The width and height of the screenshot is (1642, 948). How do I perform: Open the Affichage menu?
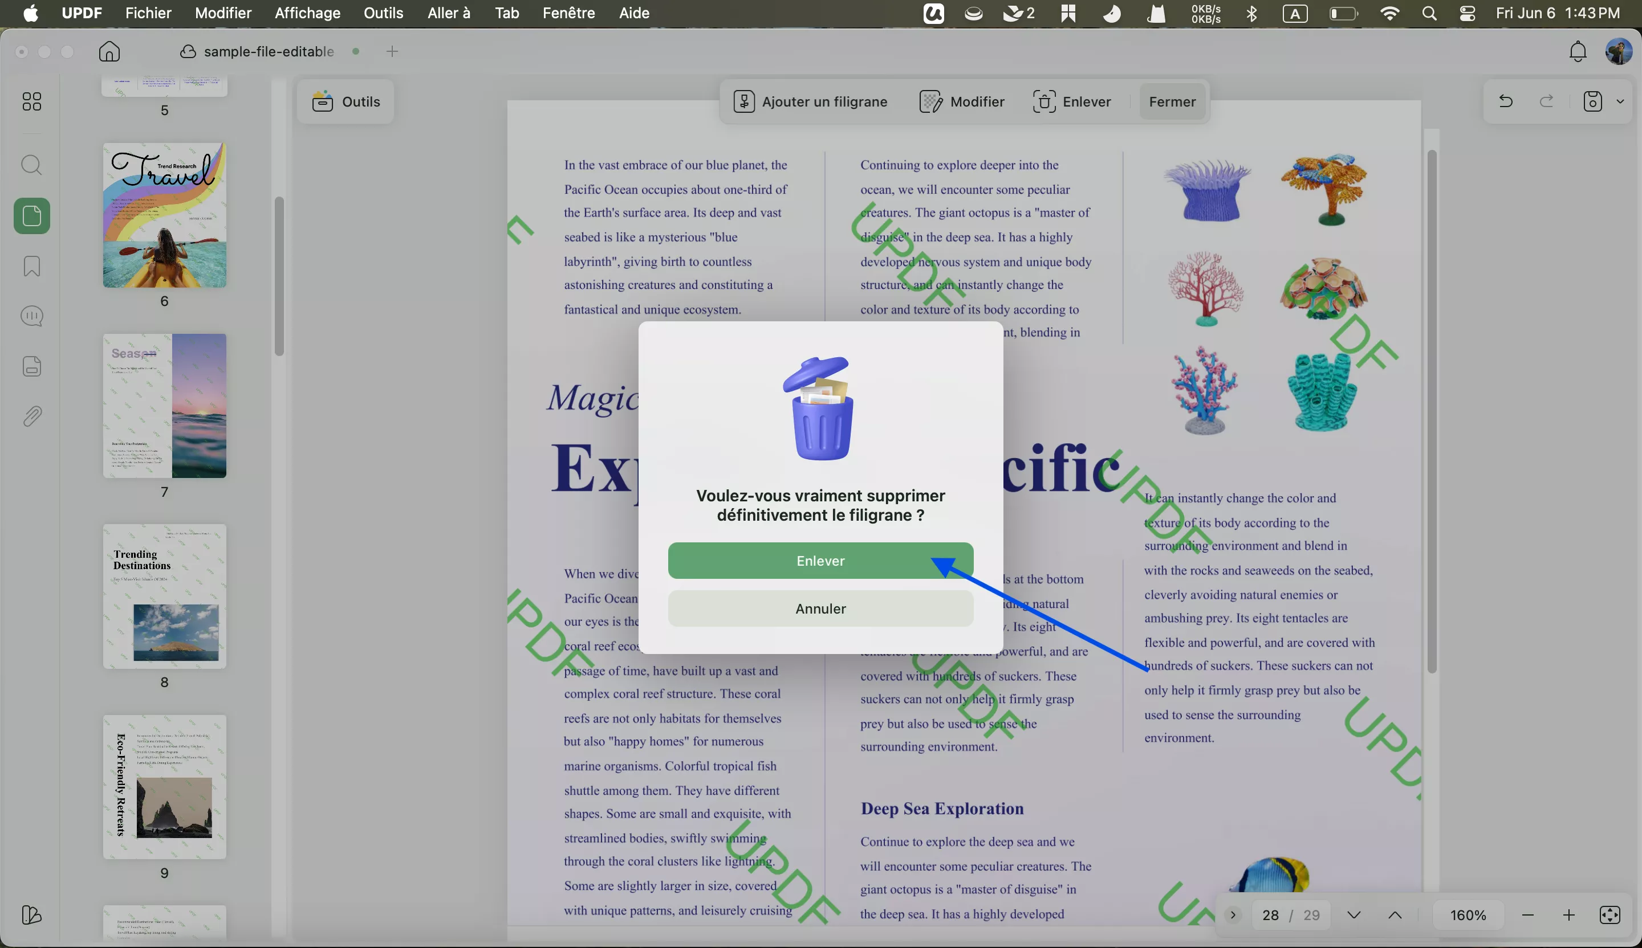307,14
